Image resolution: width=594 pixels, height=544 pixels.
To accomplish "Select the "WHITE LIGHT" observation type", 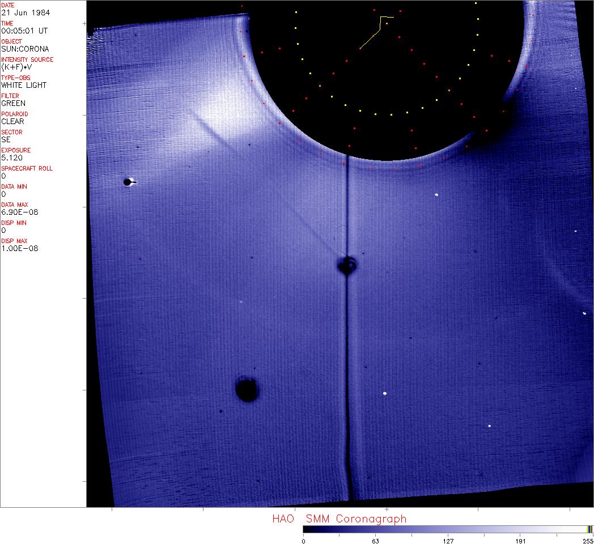I will click(24, 85).
